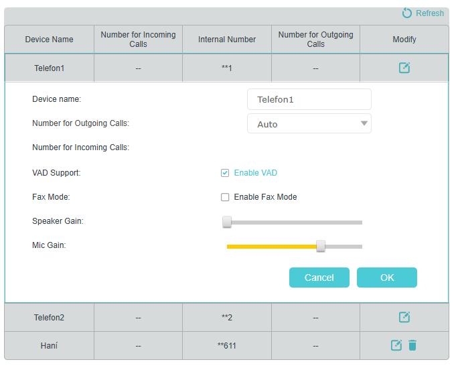
Task: Click the Fax Mode: label
Action: pos(51,197)
